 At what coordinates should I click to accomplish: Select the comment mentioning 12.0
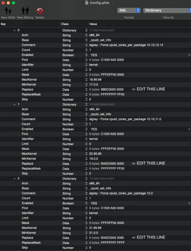121,193
